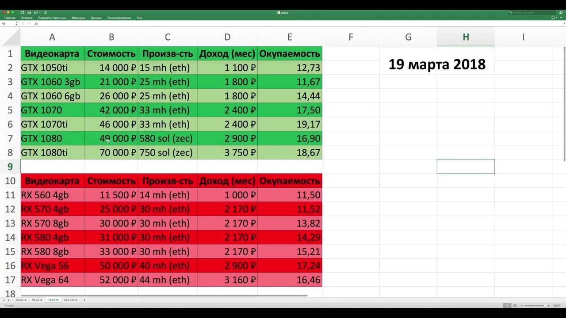566x318 pixels.
Task: Switch to sheet tab 09.03.18
Action: 37,300
